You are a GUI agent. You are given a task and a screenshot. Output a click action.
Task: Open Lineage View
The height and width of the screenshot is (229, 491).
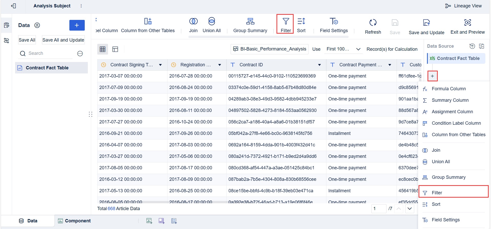pos(464,6)
